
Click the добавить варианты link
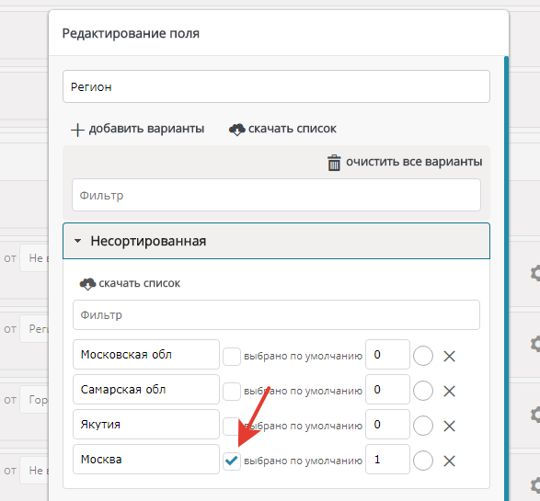(146, 129)
